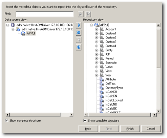The image size is (167, 138).
Task: Click the Custom3 dimension icon
Action: [102, 42]
